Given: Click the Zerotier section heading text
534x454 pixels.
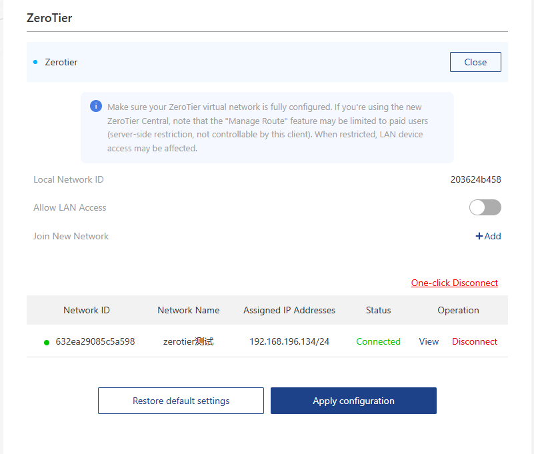Looking at the screenshot, I should pos(61,62).
